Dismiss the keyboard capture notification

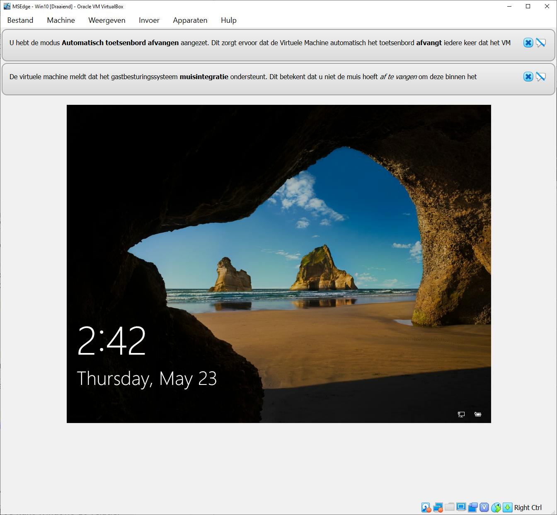point(528,43)
